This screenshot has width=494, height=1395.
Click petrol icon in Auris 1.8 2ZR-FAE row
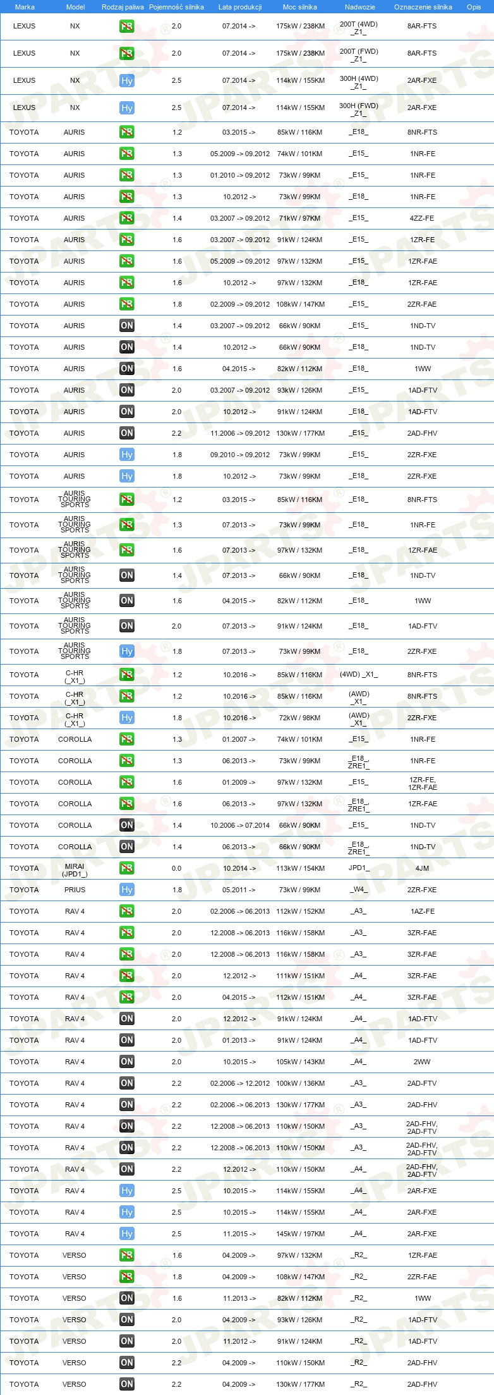[x=127, y=304]
